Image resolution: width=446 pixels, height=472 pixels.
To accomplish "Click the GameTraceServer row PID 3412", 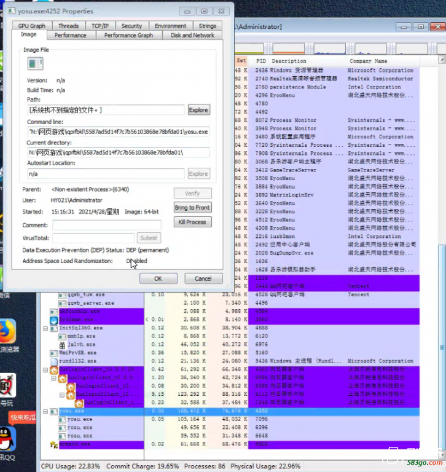I will [334, 170].
